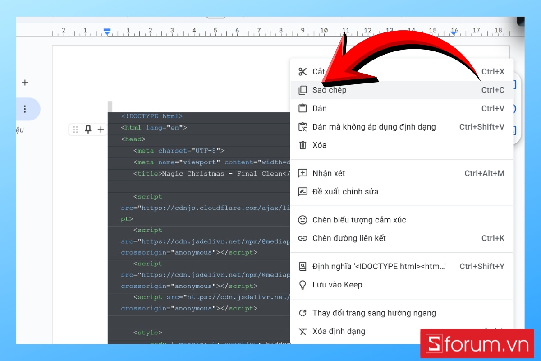Click the link icon beside Chèn đường liên kết
The height and width of the screenshot is (361, 541).
[303, 238]
